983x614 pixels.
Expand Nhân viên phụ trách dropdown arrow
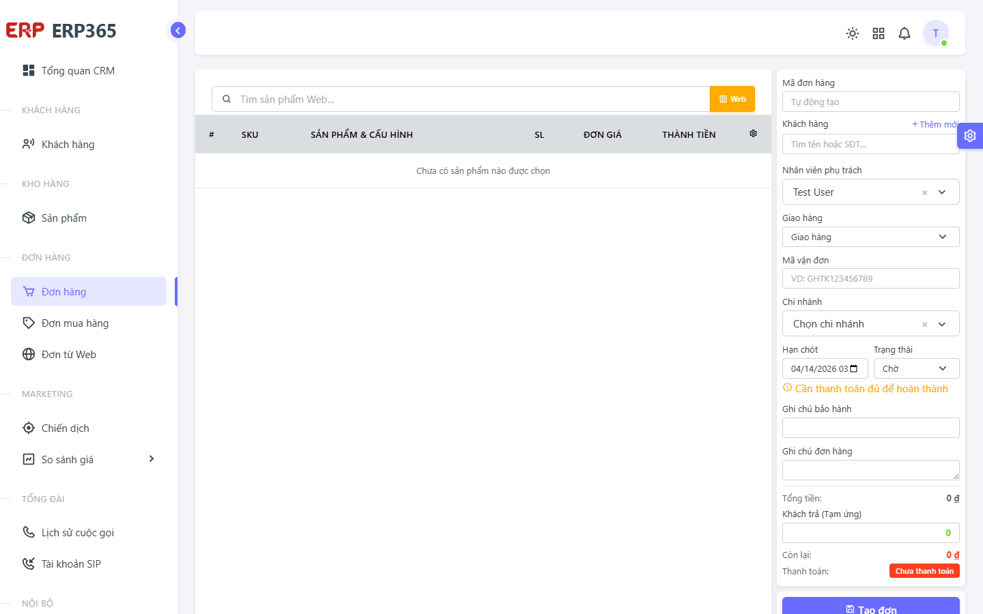click(x=942, y=192)
